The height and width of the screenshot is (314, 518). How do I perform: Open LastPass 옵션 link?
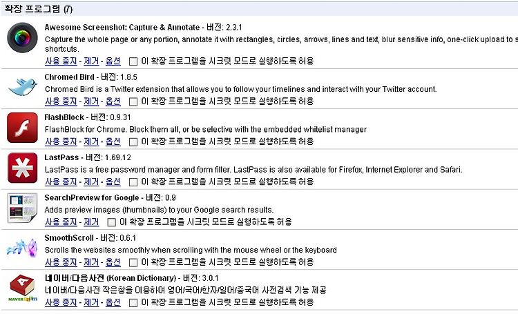pyautogui.click(x=113, y=181)
